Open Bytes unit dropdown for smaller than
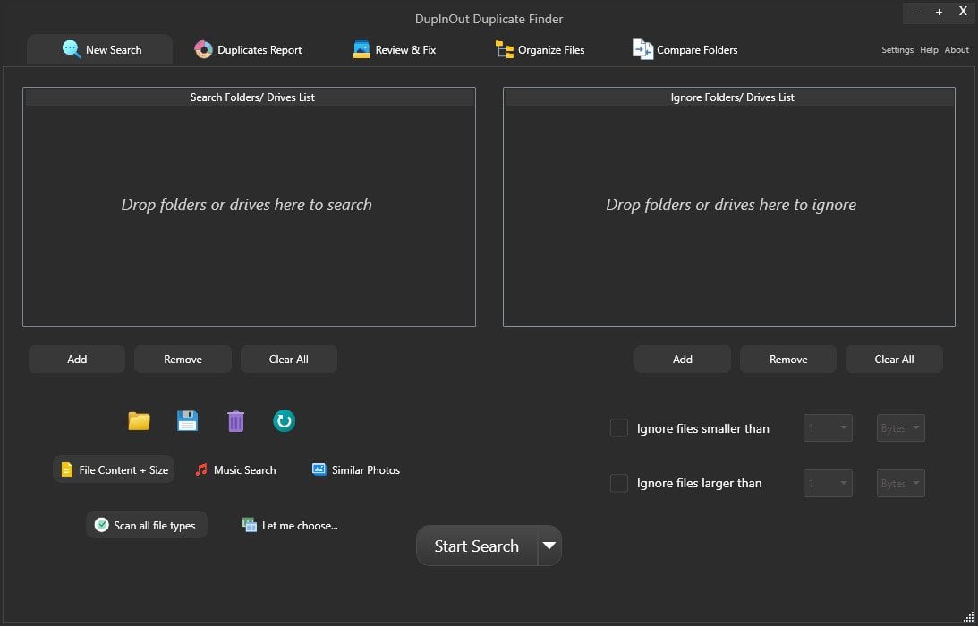 coord(900,428)
